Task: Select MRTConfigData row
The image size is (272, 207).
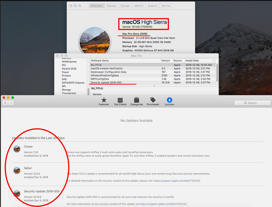Action: point(153,79)
